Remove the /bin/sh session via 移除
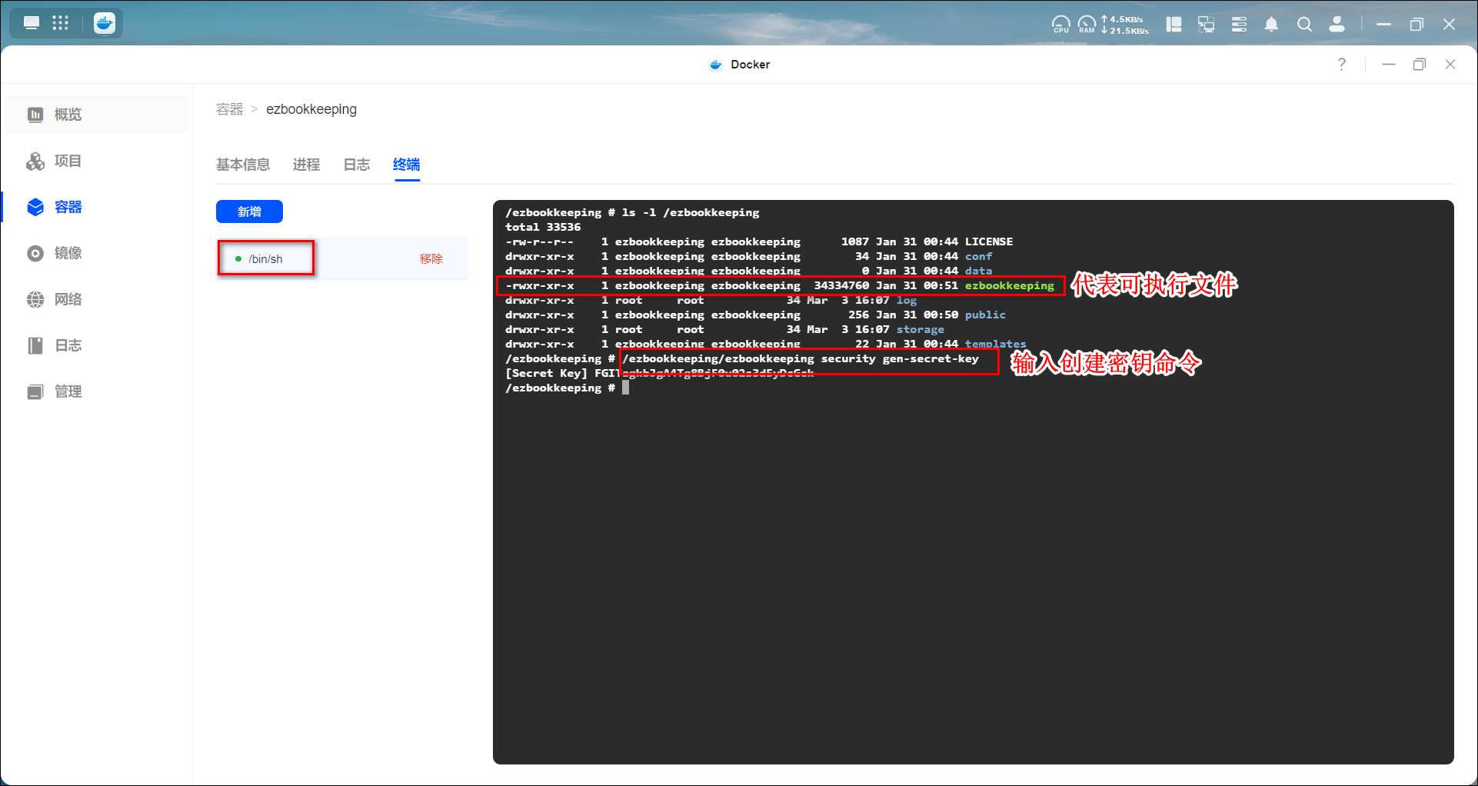This screenshot has width=1478, height=786. (431, 258)
